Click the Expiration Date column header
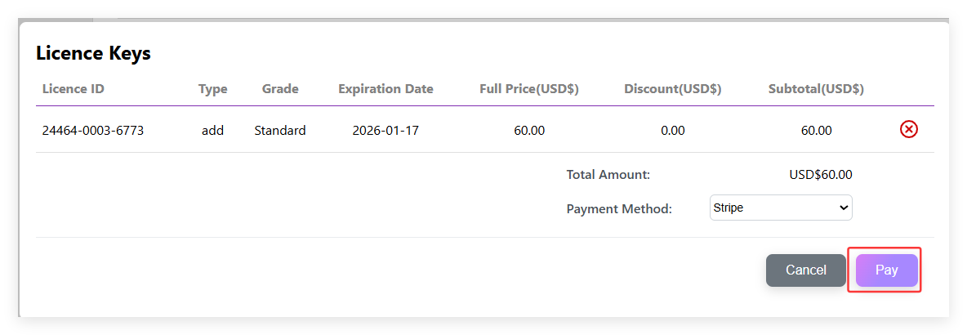The image size is (967, 335). point(385,89)
